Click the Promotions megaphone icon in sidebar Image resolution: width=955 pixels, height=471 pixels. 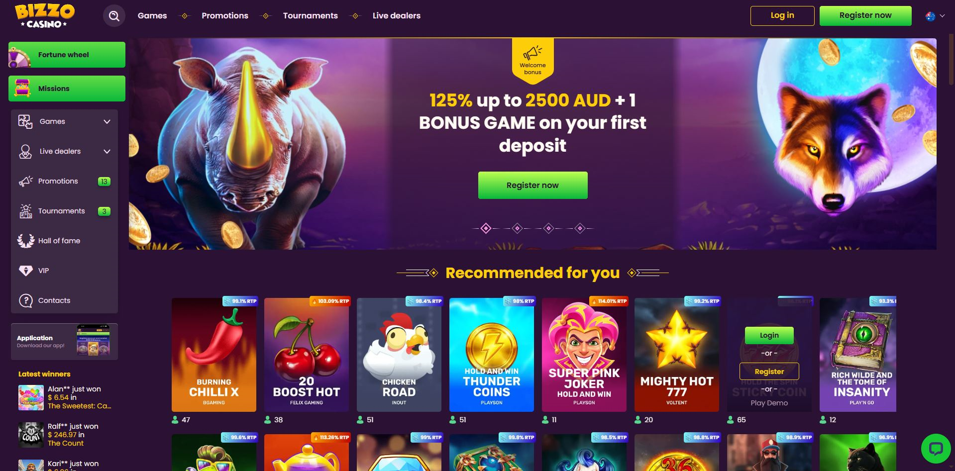point(25,181)
